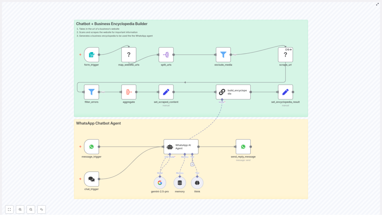Image resolution: width=382 pixels, height=224 pixels.
Task: Open the set_scraped_content pencil icon
Action: pyautogui.click(x=166, y=91)
